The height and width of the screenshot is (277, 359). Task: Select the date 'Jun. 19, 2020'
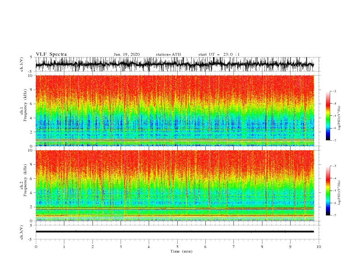coord(126,54)
